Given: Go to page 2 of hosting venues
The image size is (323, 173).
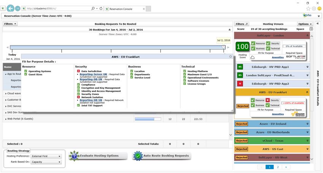Looking at the screenshot, I should click(278, 167).
